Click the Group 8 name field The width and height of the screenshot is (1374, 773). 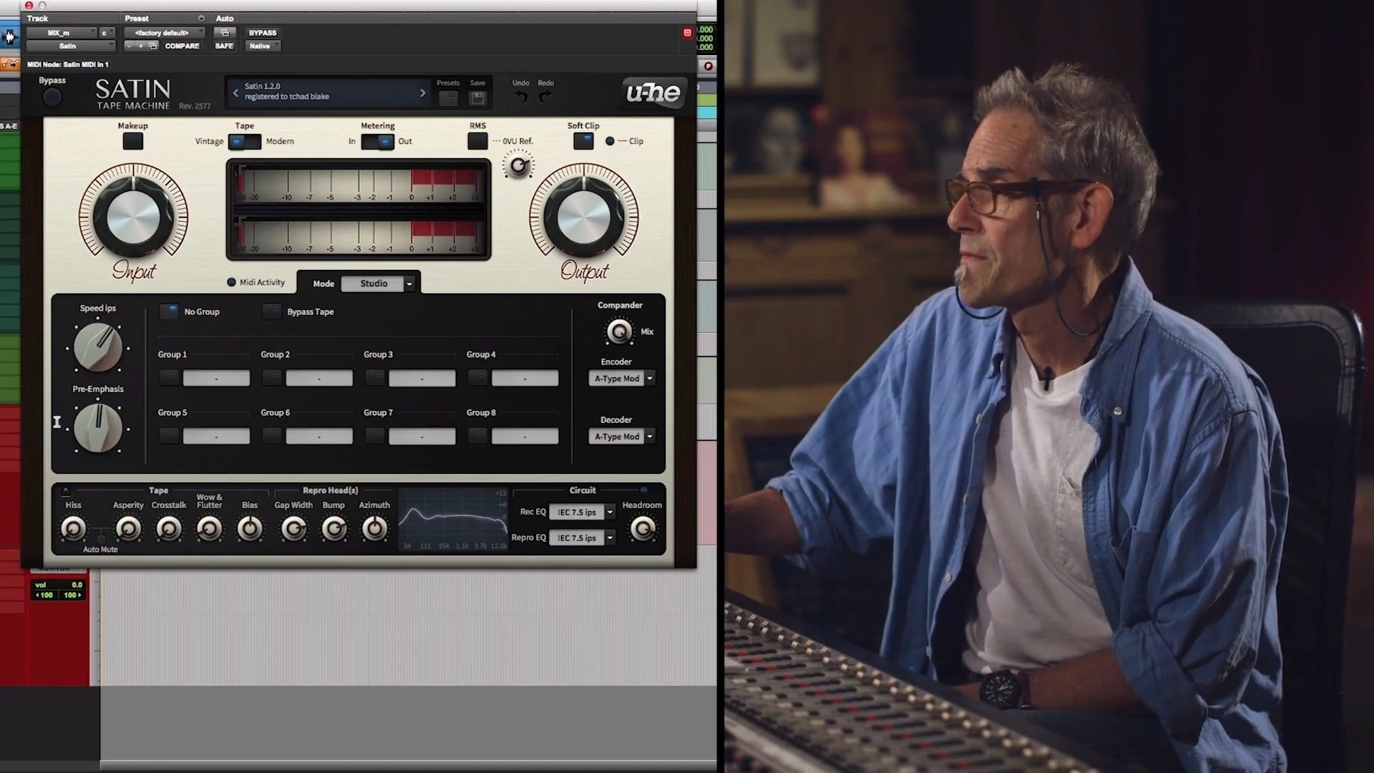pyautogui.click(x=525, y=436)
